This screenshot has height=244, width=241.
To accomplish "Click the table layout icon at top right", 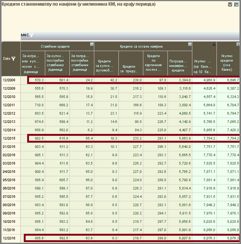I will 236,4.
